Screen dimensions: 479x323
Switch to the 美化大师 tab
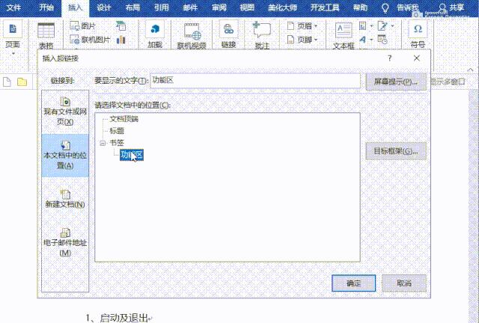click(x=283, y=7)
